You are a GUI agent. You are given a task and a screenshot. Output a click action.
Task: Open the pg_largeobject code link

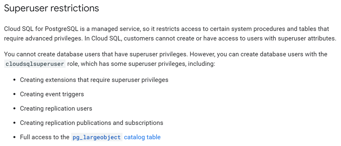(97, 137)
